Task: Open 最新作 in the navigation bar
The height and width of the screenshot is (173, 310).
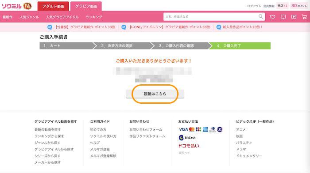Action: (8, 17)
